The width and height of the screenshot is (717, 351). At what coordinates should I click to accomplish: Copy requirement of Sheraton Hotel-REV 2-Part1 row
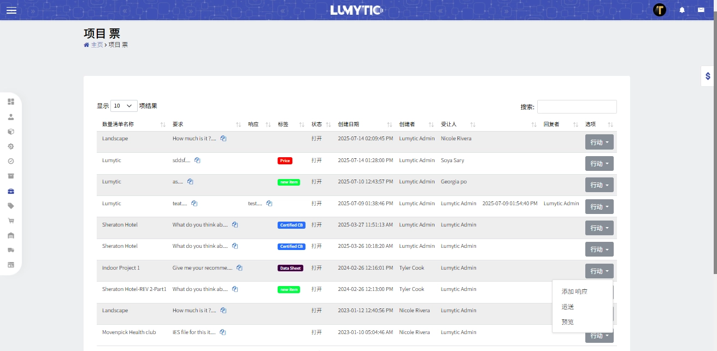click(234, 289)
